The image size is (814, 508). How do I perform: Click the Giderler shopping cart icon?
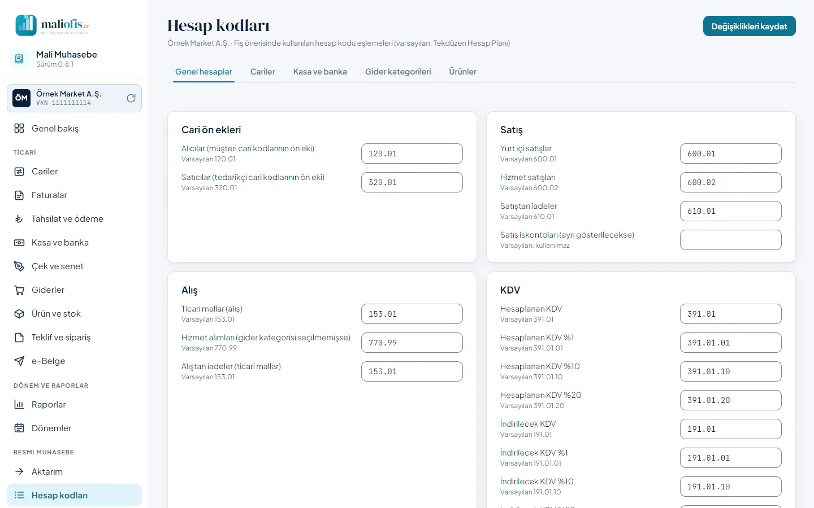(19, 290)
